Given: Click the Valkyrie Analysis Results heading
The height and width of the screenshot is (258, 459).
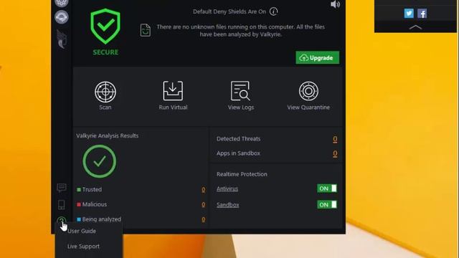Looking at the screenshot, I should 107,135.
